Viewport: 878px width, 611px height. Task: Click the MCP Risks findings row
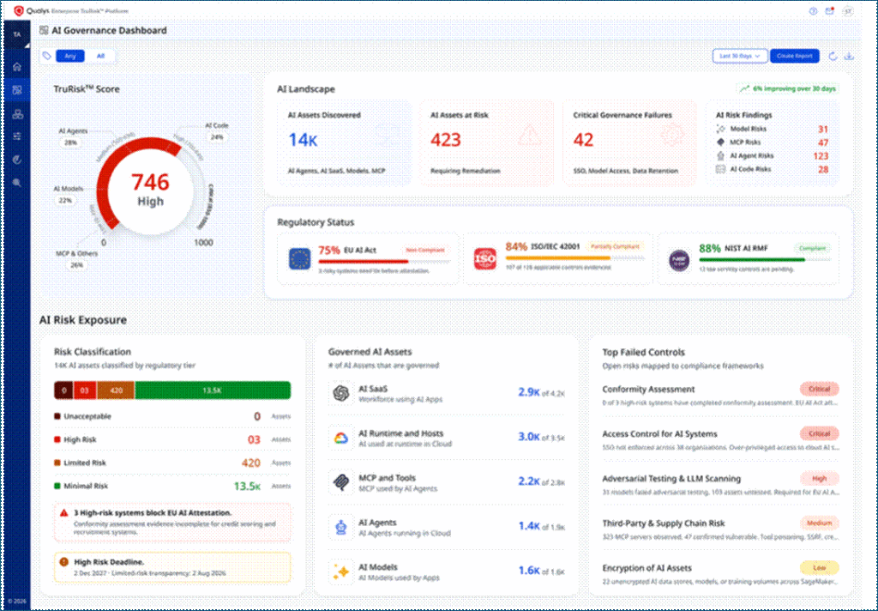pyautogui.click(x=773, y=142)
